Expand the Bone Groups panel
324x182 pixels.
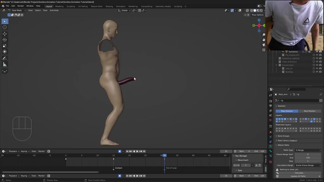coord(283,136)
